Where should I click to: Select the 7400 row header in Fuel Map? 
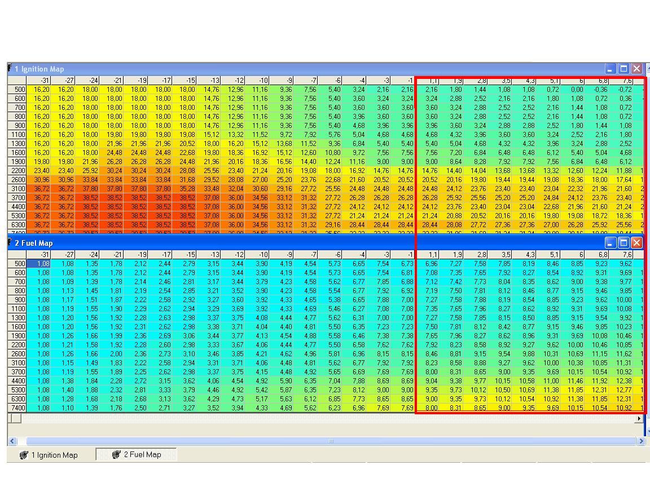(x=19, y=408)
